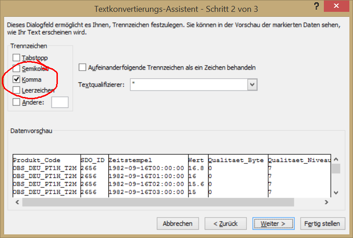Click preview scroll down arrow
This screenshot has width=353, height=238.
336,192
